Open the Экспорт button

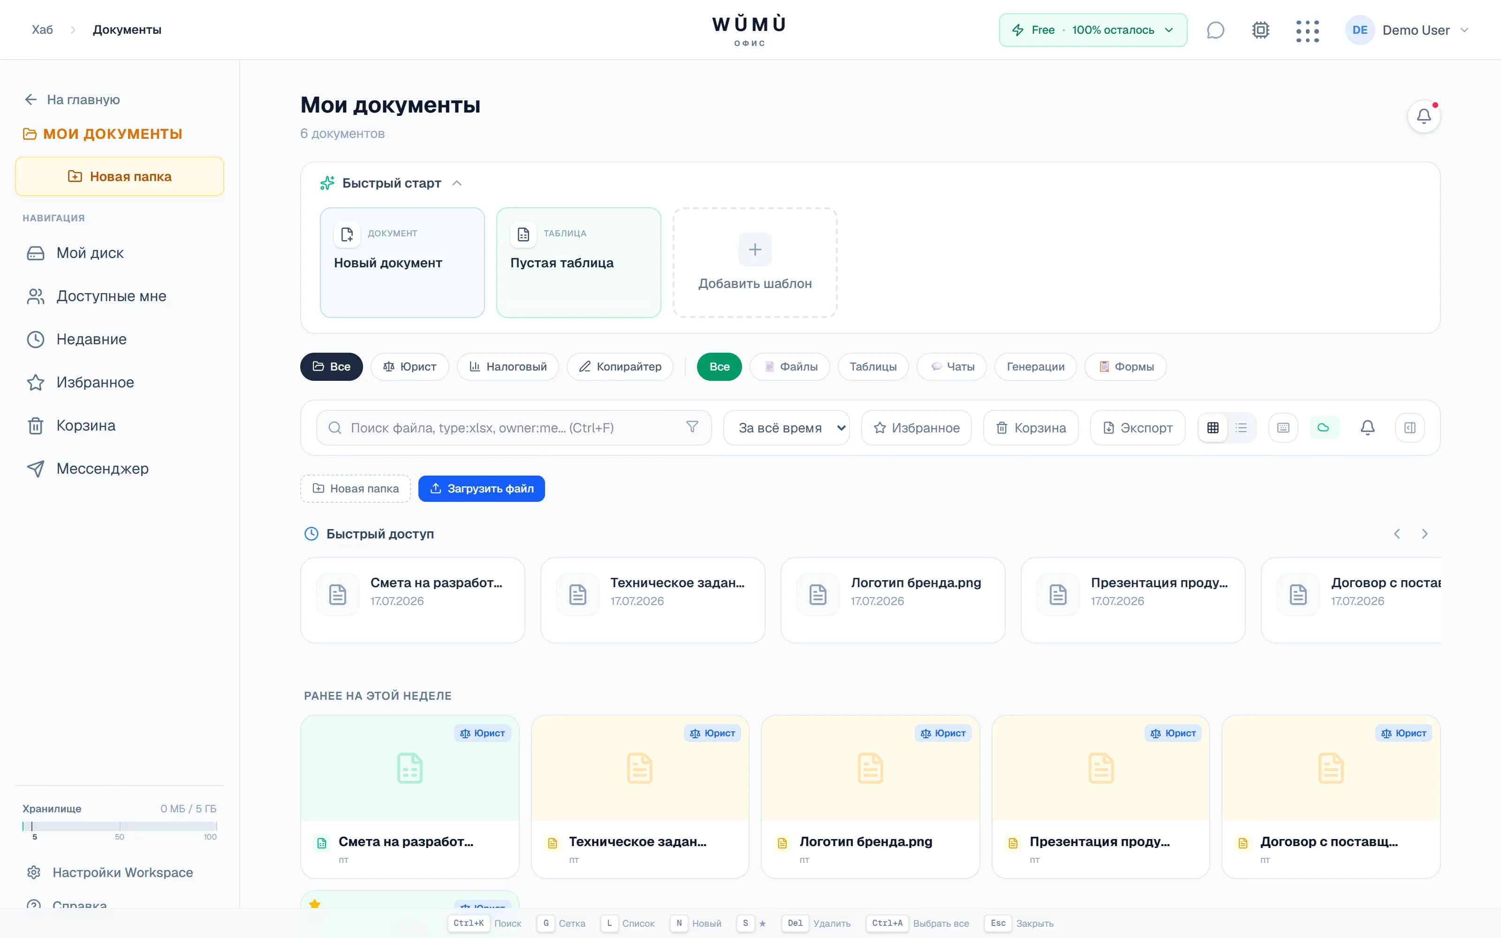click(1137, 427)
